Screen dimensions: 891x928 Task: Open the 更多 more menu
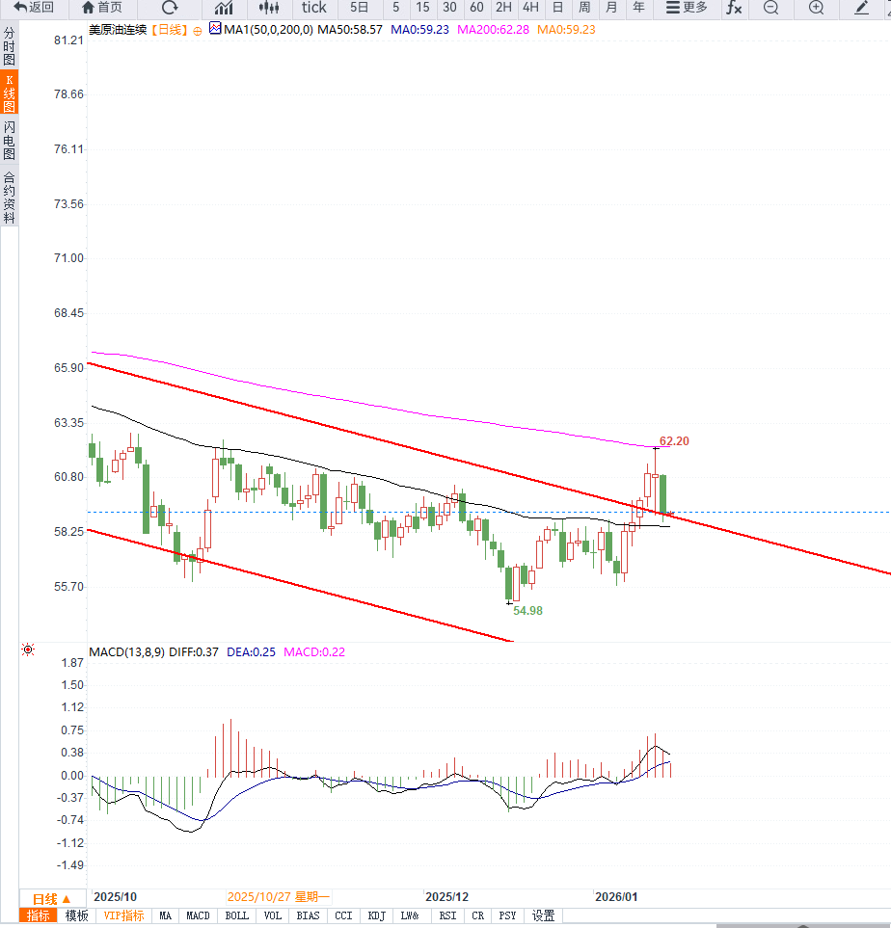pyautogui.click(x=687, y=8)
